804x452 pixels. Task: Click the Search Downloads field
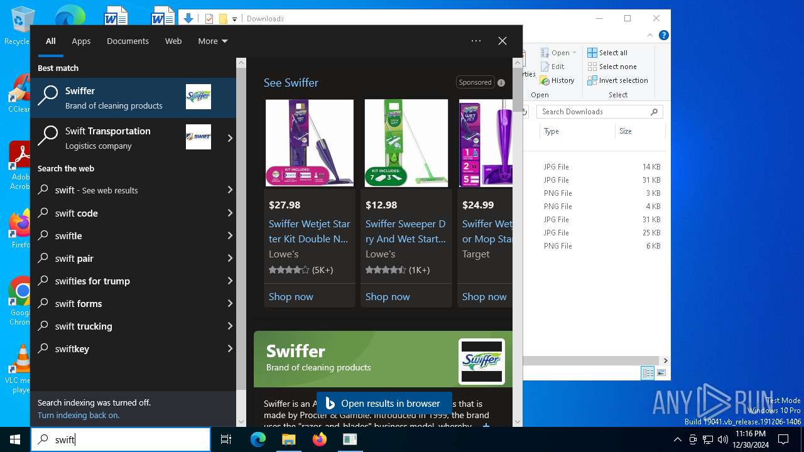click(600, 112)
